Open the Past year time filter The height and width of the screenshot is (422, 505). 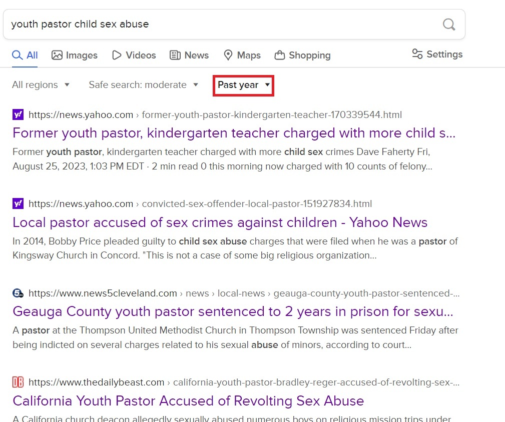point(244,85)
